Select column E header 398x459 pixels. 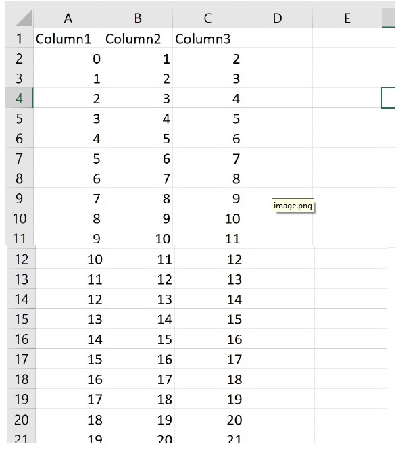347,18
